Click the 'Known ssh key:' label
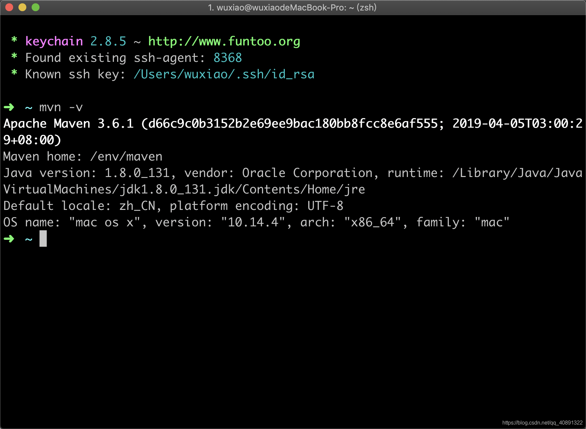 click(x=75, y=74)
